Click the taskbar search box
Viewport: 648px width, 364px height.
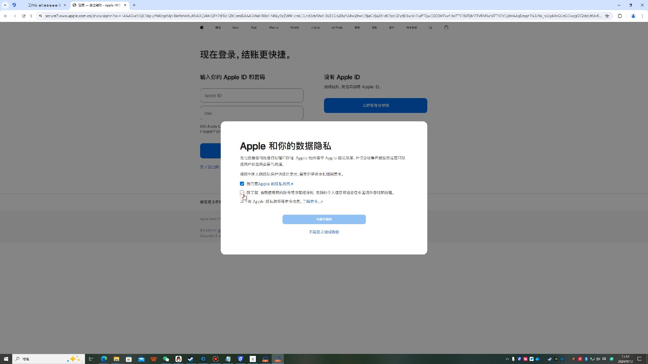point(48,359)
